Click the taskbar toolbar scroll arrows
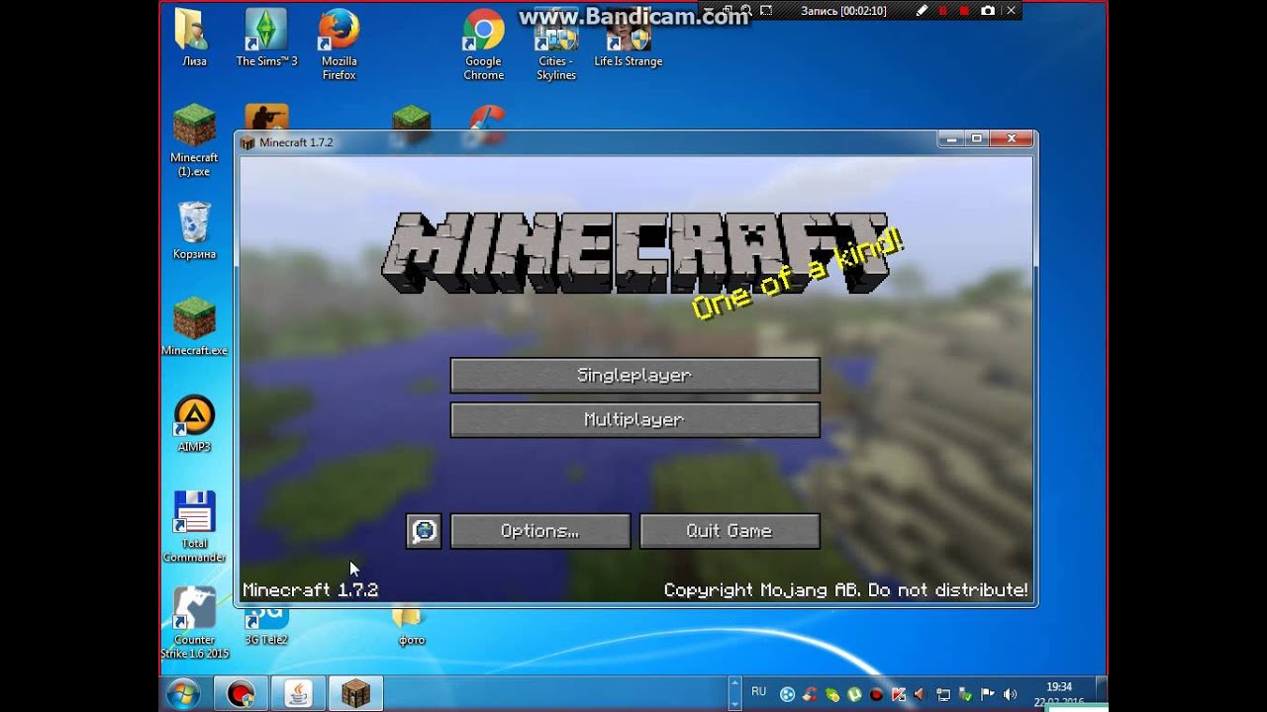1267x712 pixels. [734, 693]
